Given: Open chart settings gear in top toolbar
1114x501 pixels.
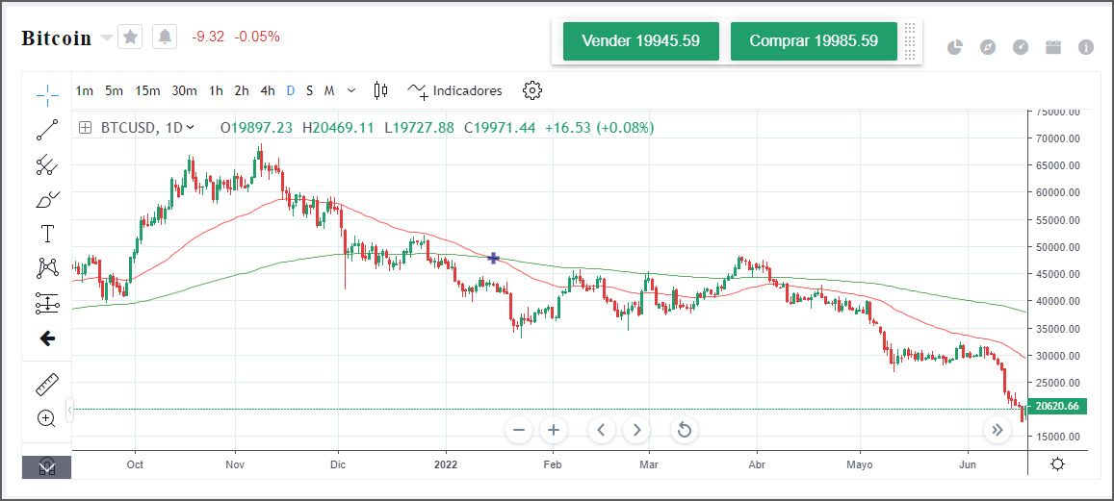Looking at the screenshot, I should [x=532, y=90].
